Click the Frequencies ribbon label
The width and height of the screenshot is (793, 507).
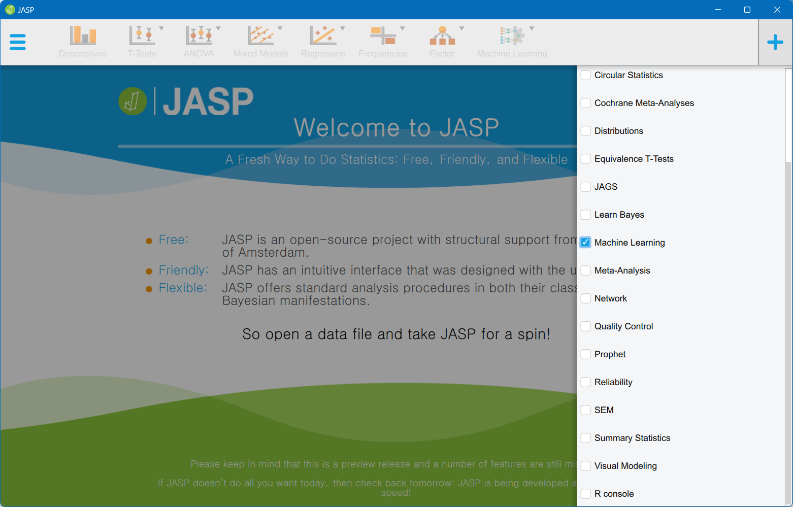(383, 54)
